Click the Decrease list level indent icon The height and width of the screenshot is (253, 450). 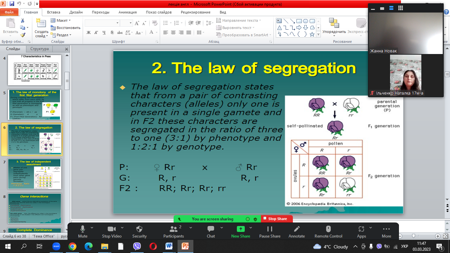(x=190, y=23)
